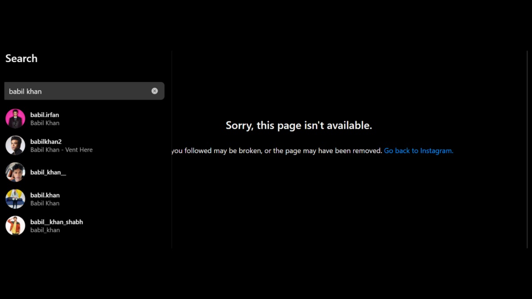
Task: Select the babil.khan username result
Action: pos(45,195)
